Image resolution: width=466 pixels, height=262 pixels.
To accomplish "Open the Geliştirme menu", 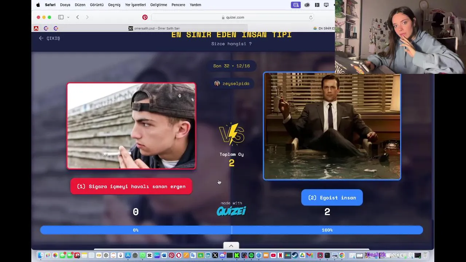I will tap(159, 5).
